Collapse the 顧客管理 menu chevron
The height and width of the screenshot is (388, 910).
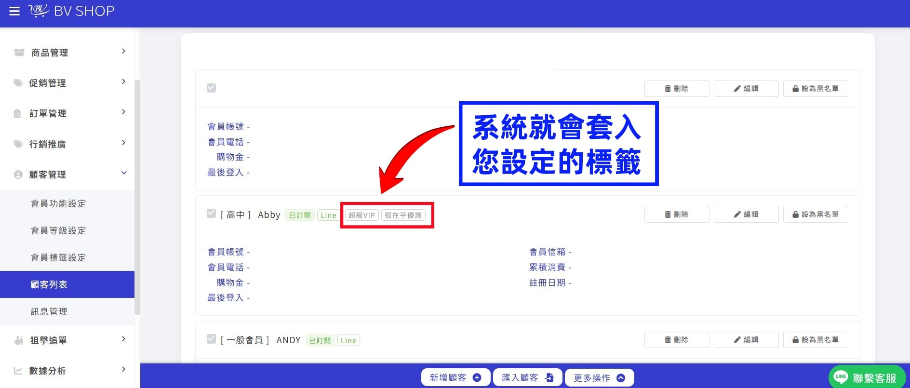[x=124, y=173]
